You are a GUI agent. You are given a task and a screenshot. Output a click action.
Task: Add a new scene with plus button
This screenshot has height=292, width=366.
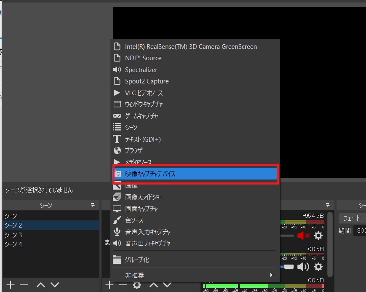click(11, 285)
